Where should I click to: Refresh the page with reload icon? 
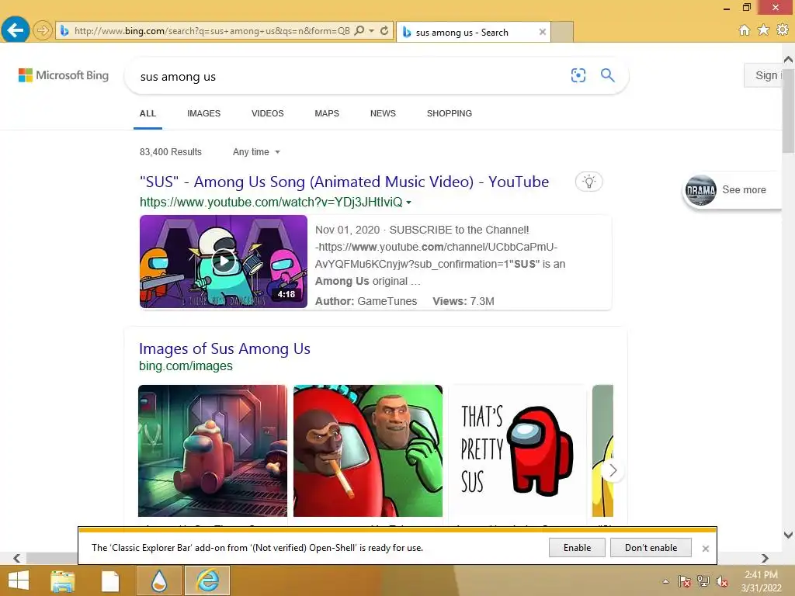[x=384, y=31]
